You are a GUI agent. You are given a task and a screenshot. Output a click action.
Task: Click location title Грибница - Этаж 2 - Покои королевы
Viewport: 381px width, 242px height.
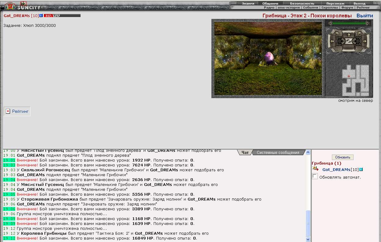(307, 16)
